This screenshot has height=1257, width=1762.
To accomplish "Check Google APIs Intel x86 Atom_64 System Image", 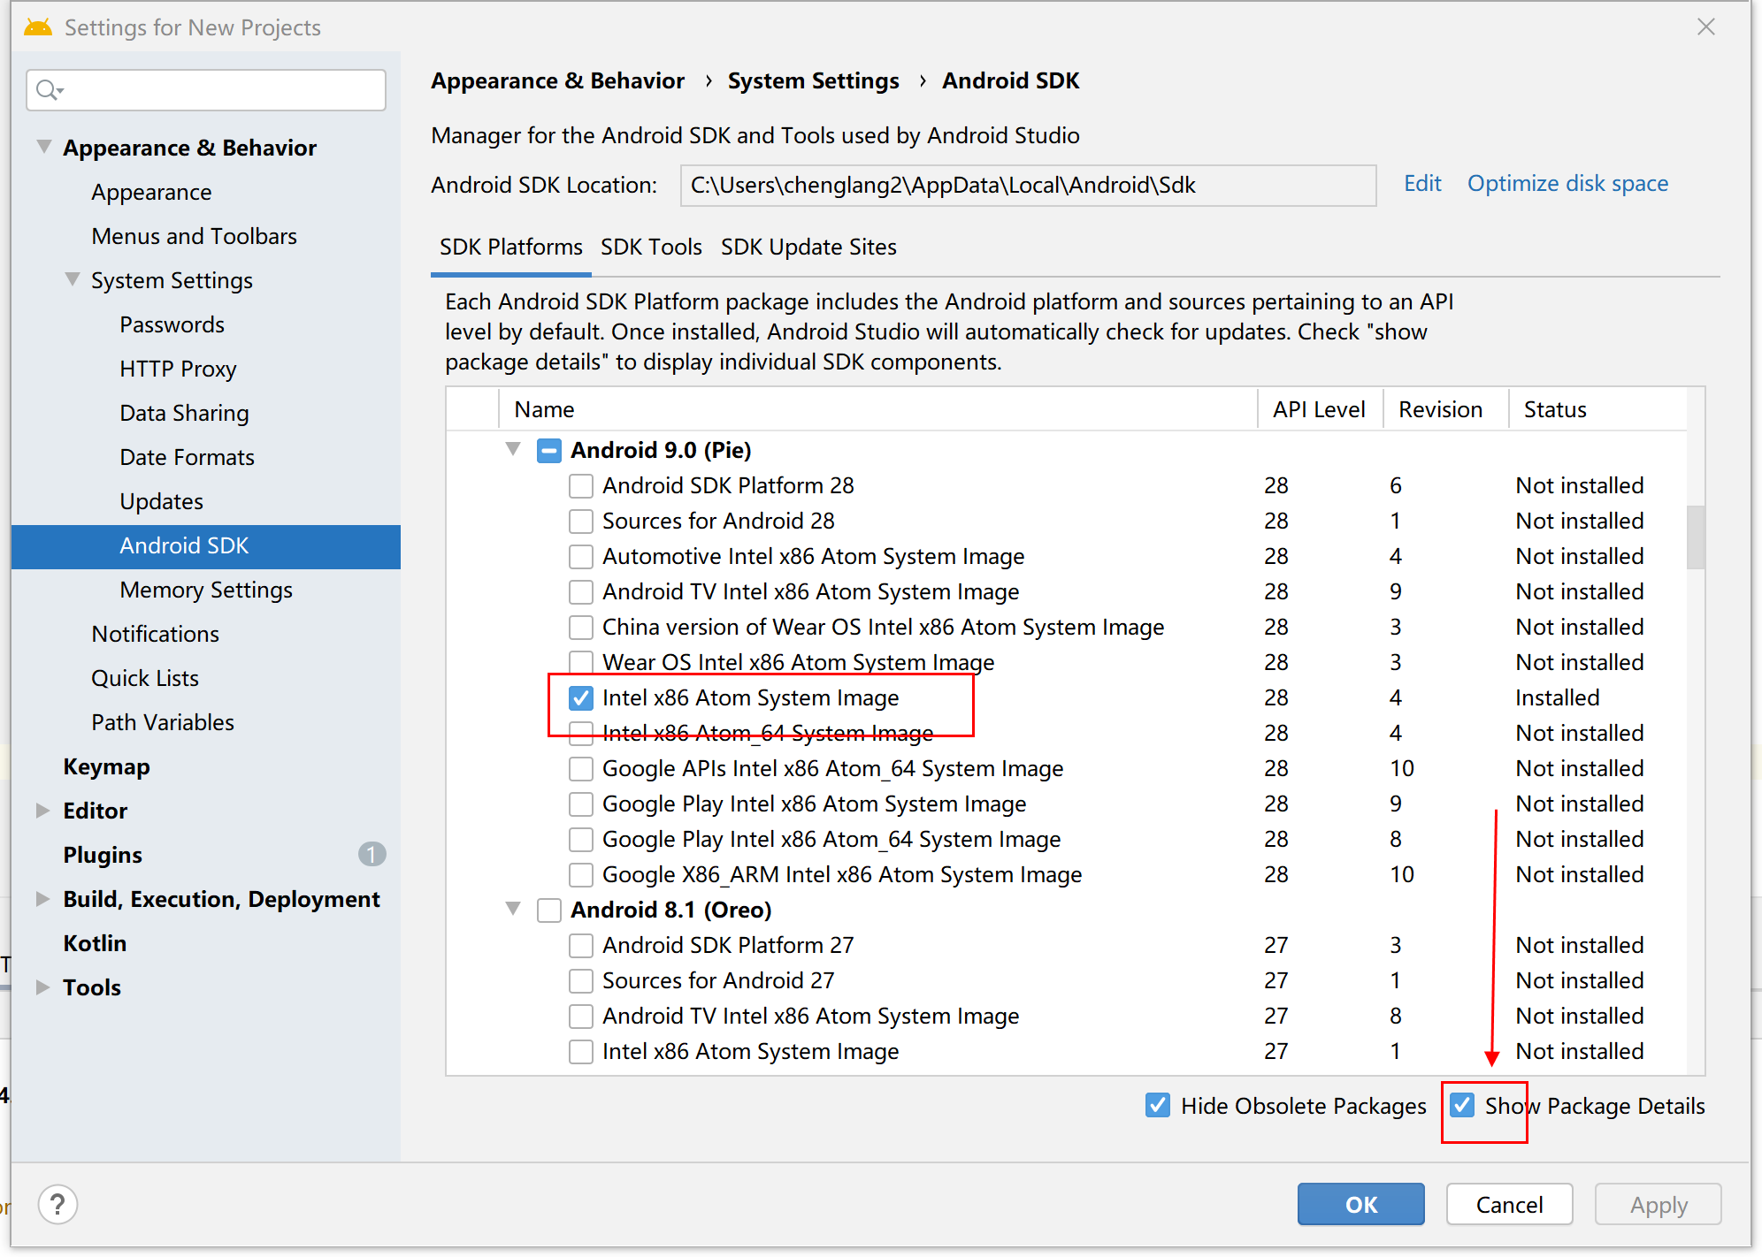I will (580, 768).
